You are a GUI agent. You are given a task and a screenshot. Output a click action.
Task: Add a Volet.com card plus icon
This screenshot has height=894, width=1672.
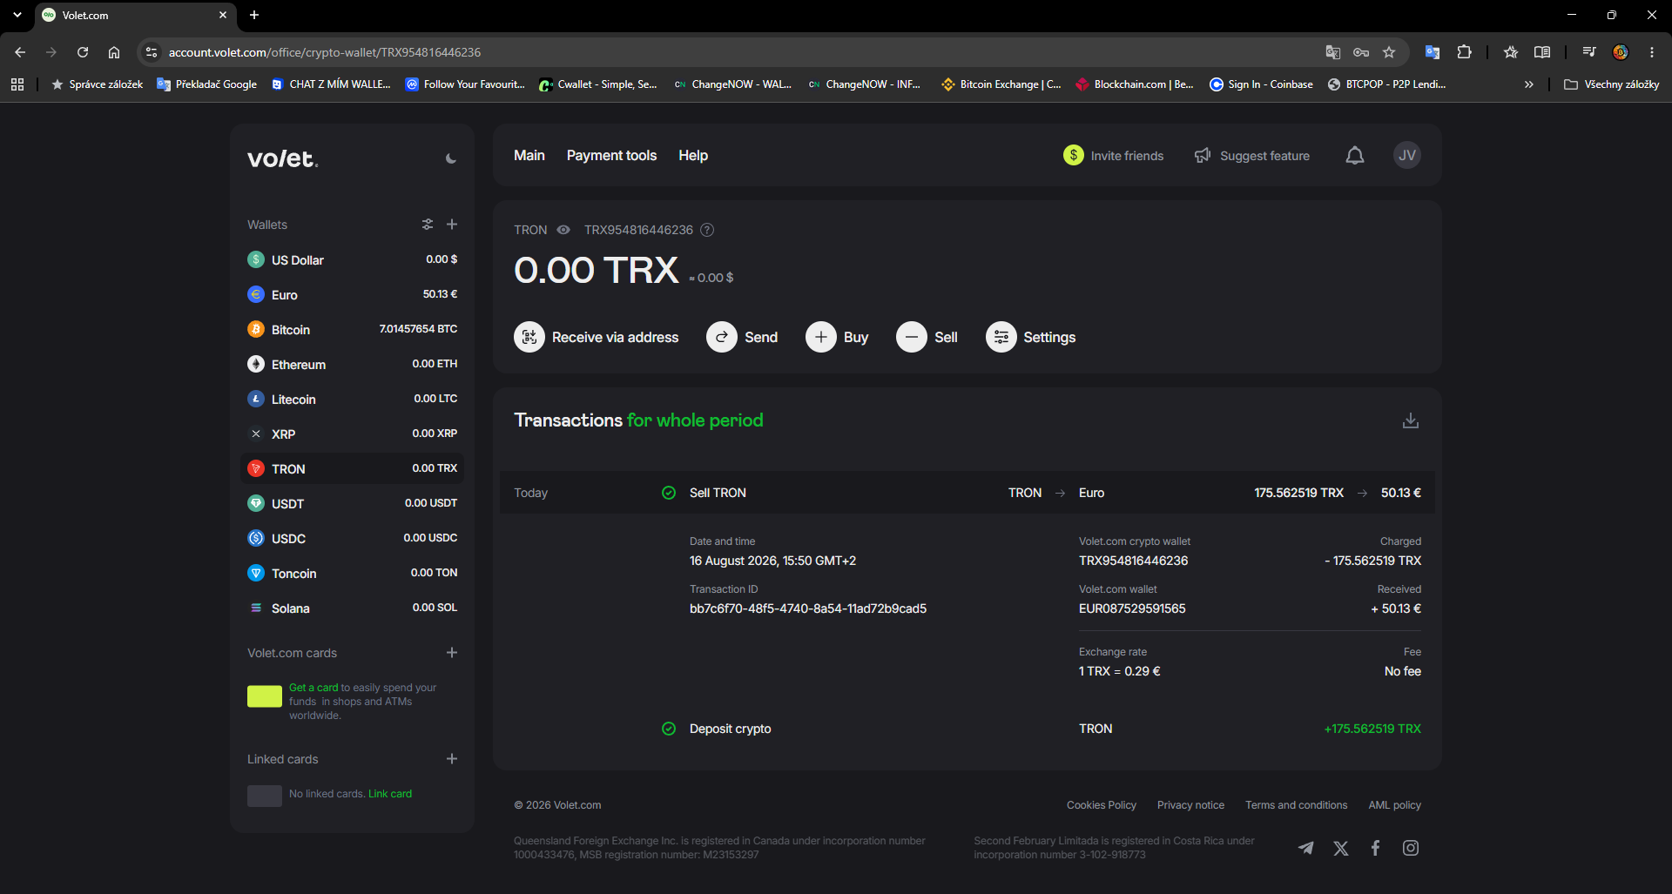coord(452,653)
